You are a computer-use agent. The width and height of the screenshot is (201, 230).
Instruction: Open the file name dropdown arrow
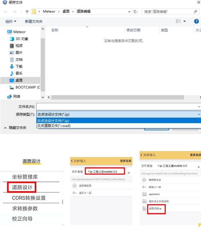click(x=199, y=107)
